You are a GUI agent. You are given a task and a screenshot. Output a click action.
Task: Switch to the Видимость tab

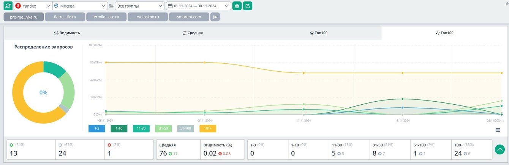tap(67, 33)
